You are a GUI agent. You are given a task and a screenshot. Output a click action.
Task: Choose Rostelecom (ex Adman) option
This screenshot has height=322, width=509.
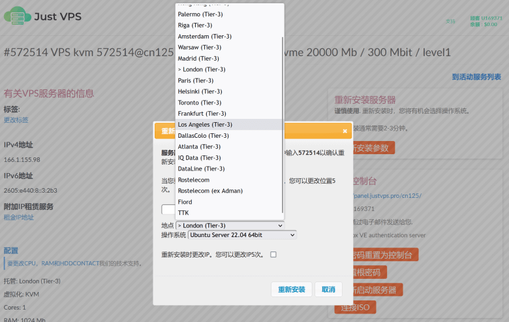pos(210,191)
